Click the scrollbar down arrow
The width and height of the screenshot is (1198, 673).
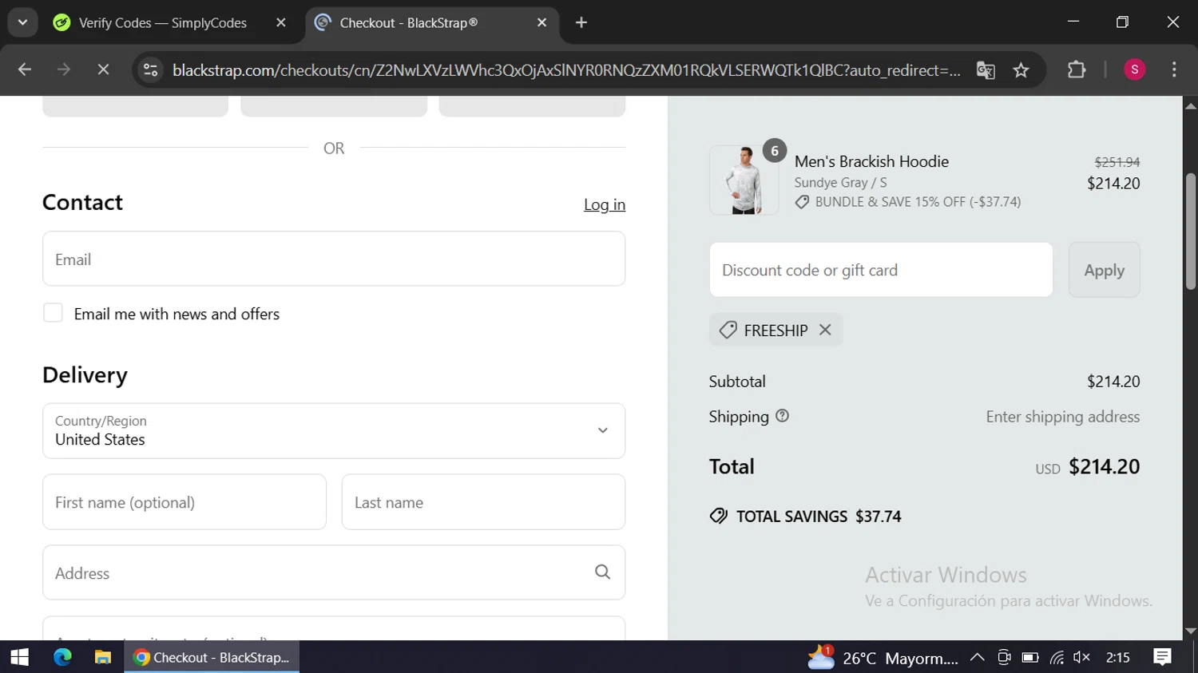[x=1191, y=631]
